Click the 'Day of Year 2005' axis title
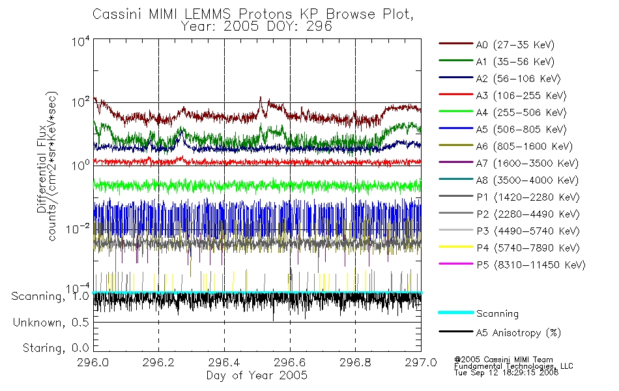619x391 pixels. (x=257, y=375)
